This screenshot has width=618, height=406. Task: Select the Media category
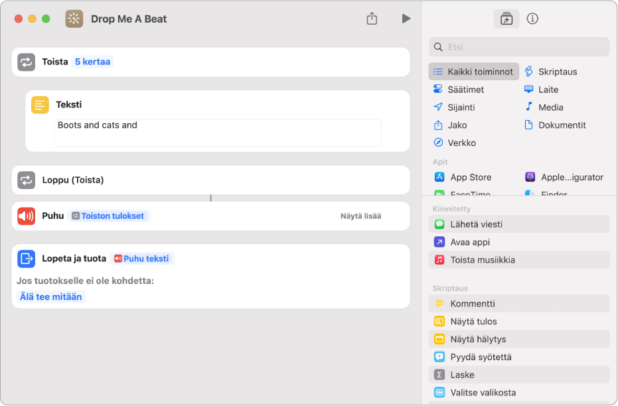point(544,107)
